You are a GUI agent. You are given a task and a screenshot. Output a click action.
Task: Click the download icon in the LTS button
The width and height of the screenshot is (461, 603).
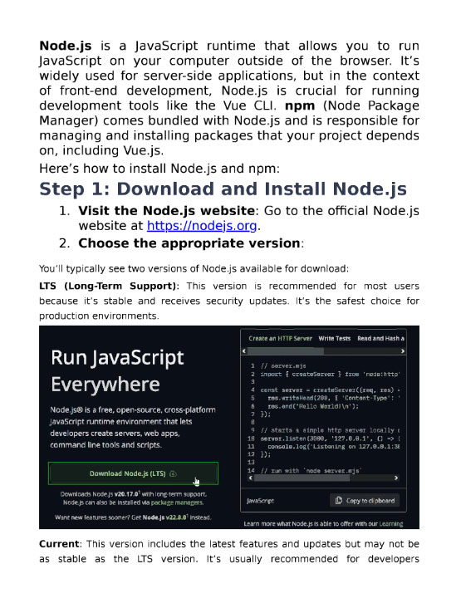[x=173, y=473]
